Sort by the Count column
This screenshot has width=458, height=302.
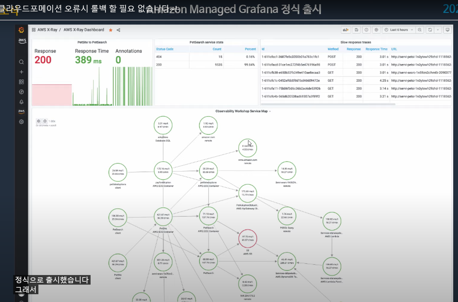pyautogui.click(x=217, y=49)
